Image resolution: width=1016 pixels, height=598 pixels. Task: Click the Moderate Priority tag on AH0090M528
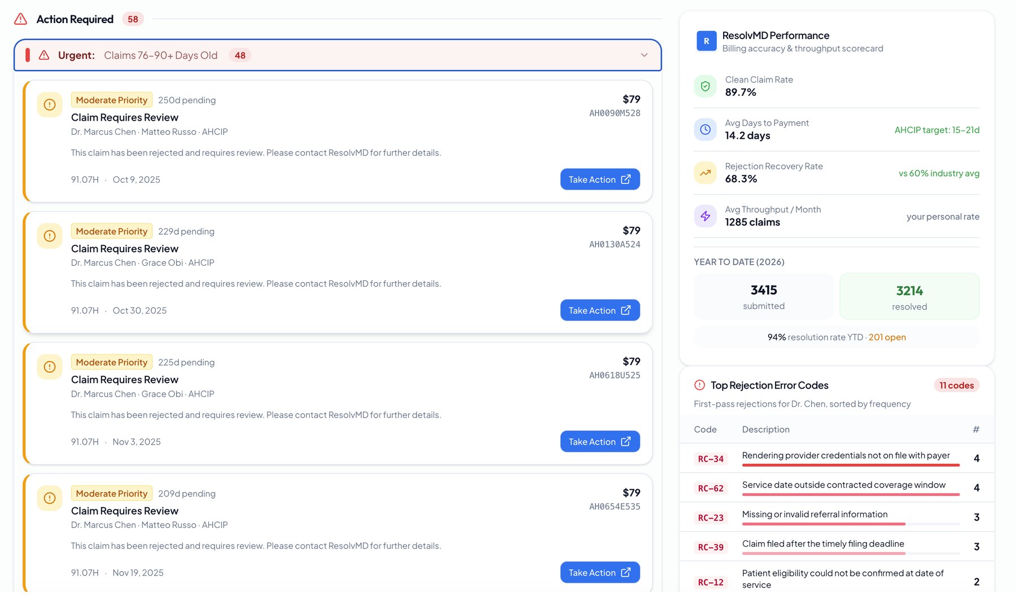tap(112, 100)
